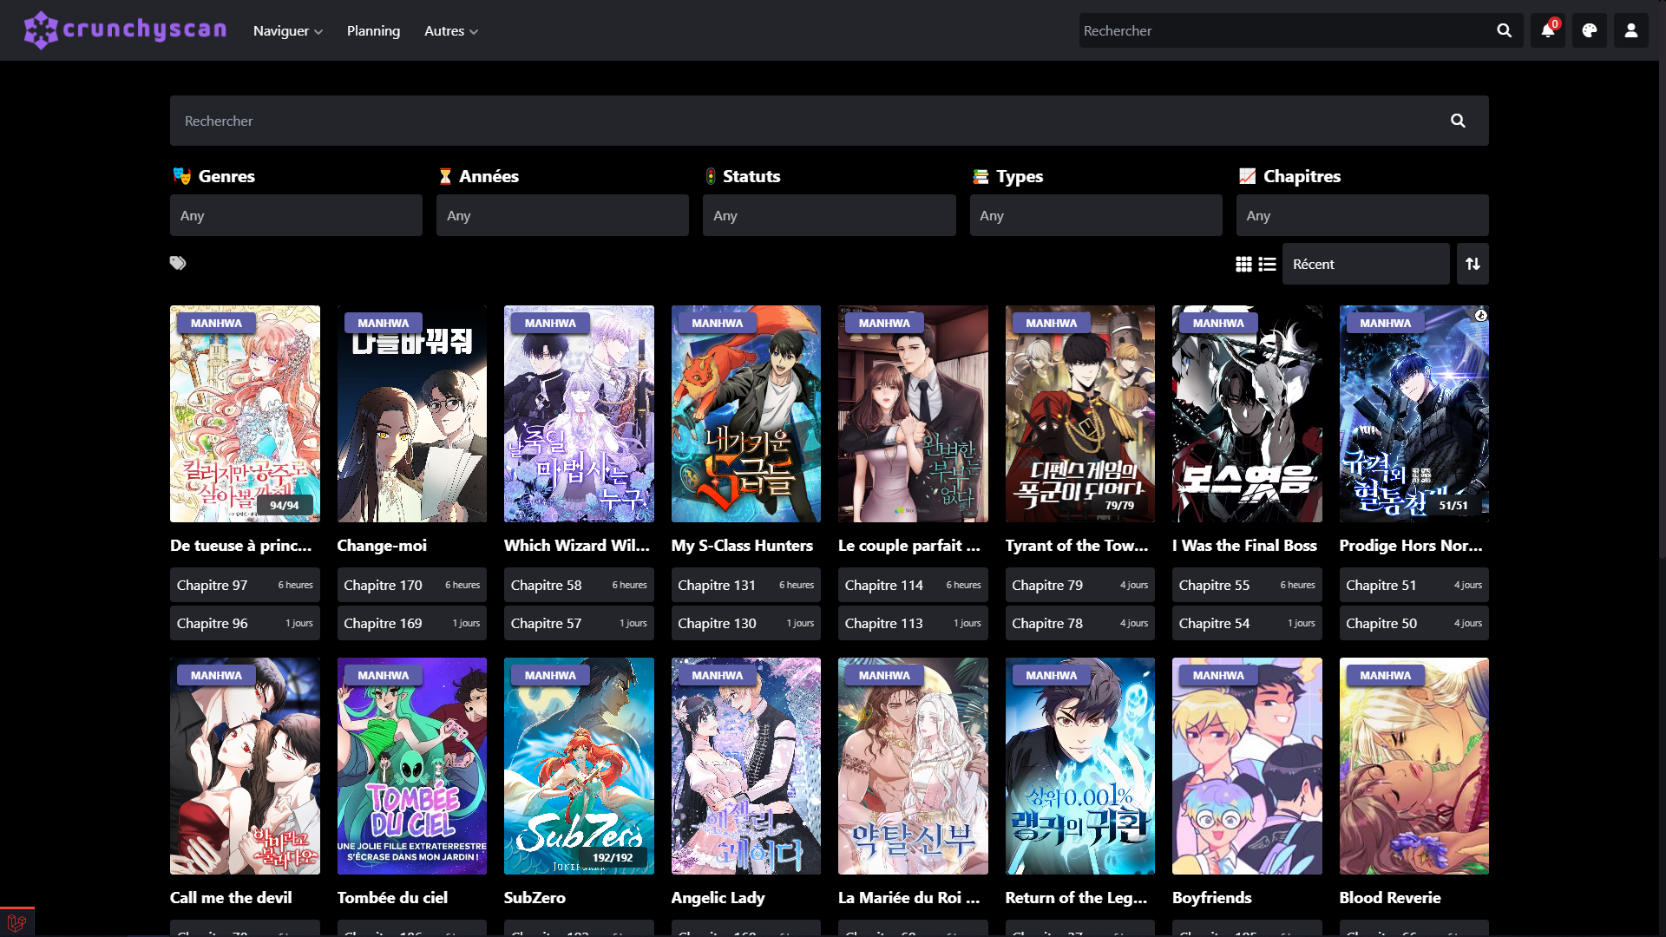Open the Planning page
1666x937 pixels.
point(373,30)
